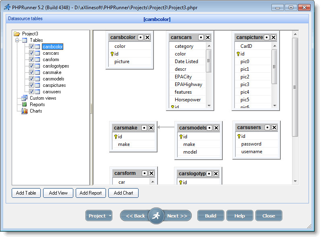
Task: Click carscars field list down arrow
Action: pyautogui.click(x=209, y=106)
